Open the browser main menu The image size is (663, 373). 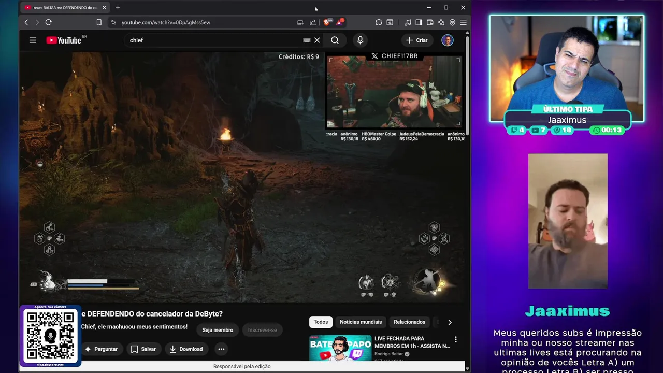(464, 22)
